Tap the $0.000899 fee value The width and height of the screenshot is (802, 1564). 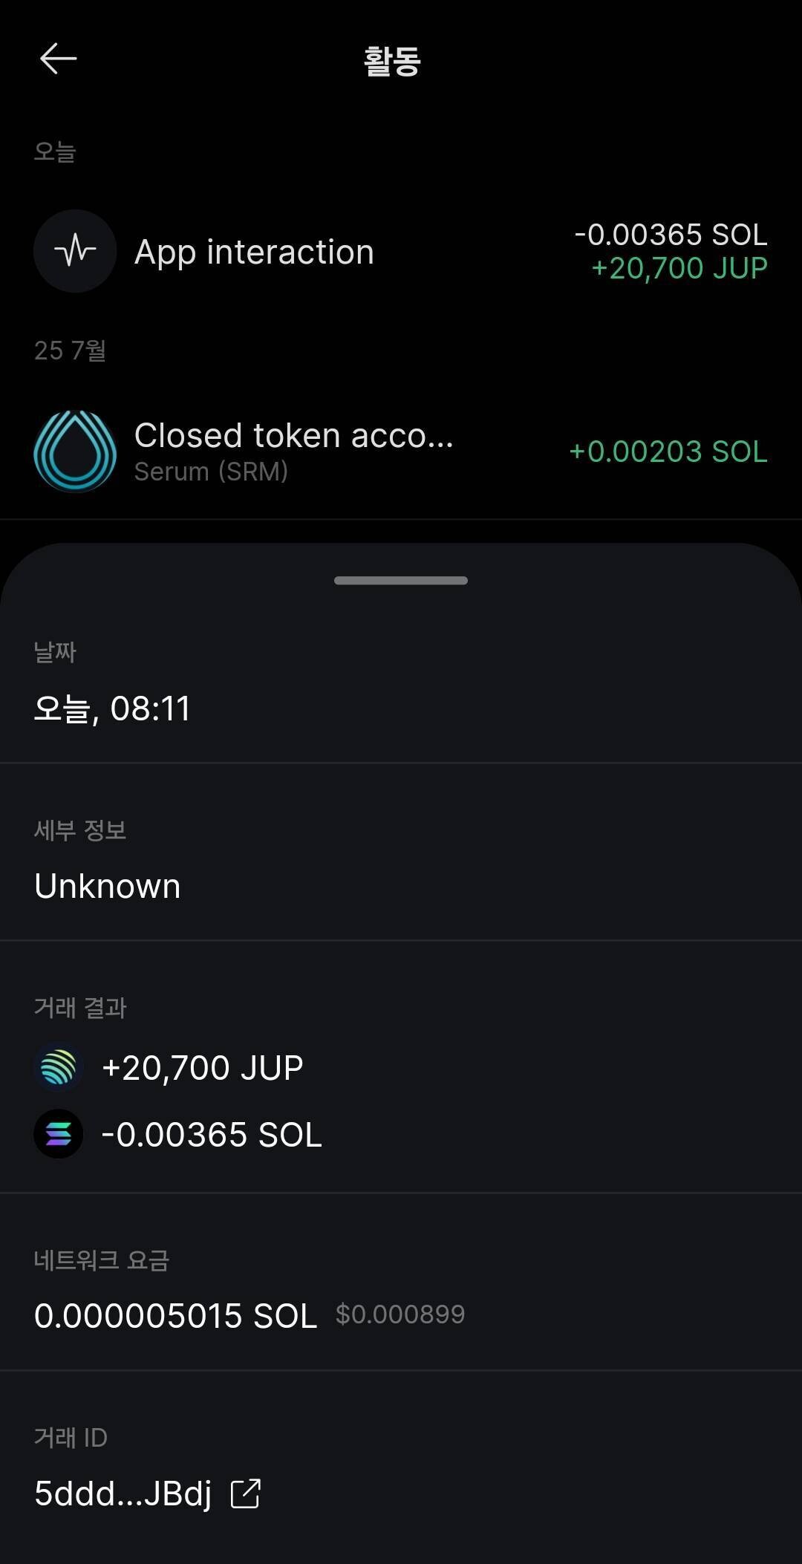click(x=400, y=1314)
